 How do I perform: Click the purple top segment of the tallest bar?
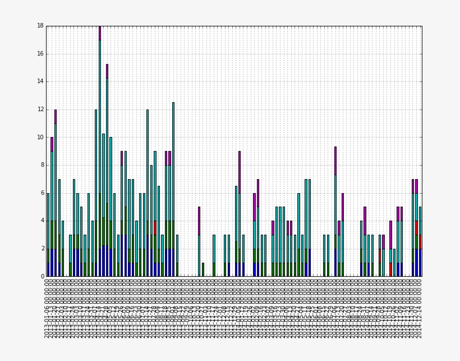coord(100,33)
